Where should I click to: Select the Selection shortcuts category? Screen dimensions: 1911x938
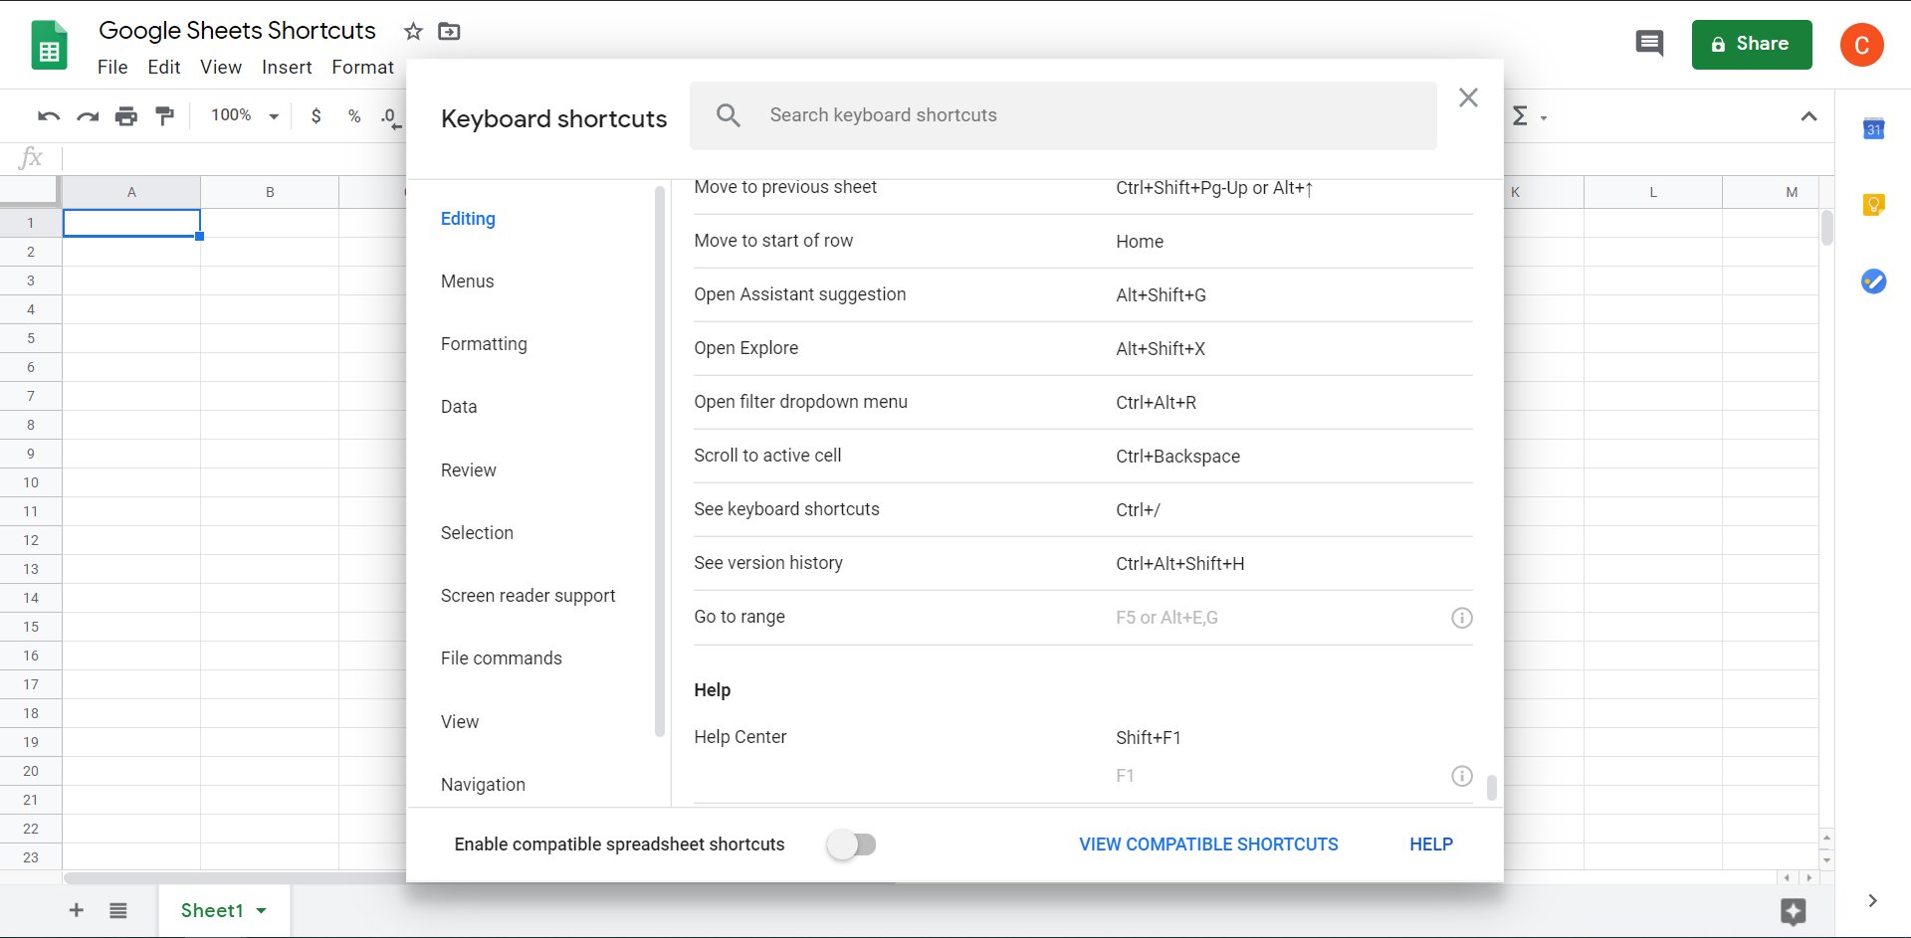click(477, 533)
